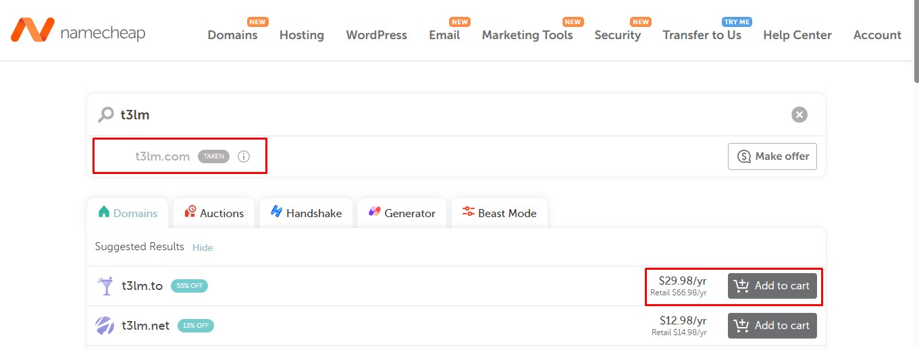Clear the search with the X icon

[799, 115]
